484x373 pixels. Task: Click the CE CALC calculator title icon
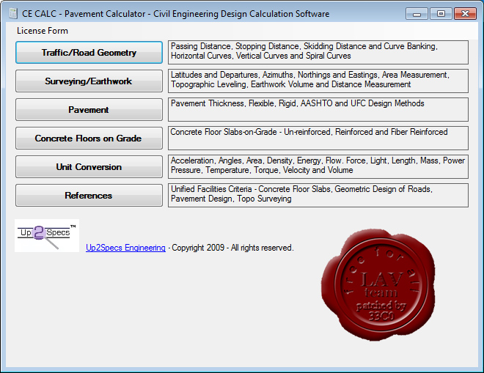tap(13, 14)
